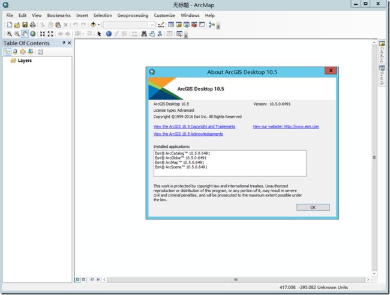Open the Bookmarks menu
Screen dimensions: 390x295
click(59, 16)
